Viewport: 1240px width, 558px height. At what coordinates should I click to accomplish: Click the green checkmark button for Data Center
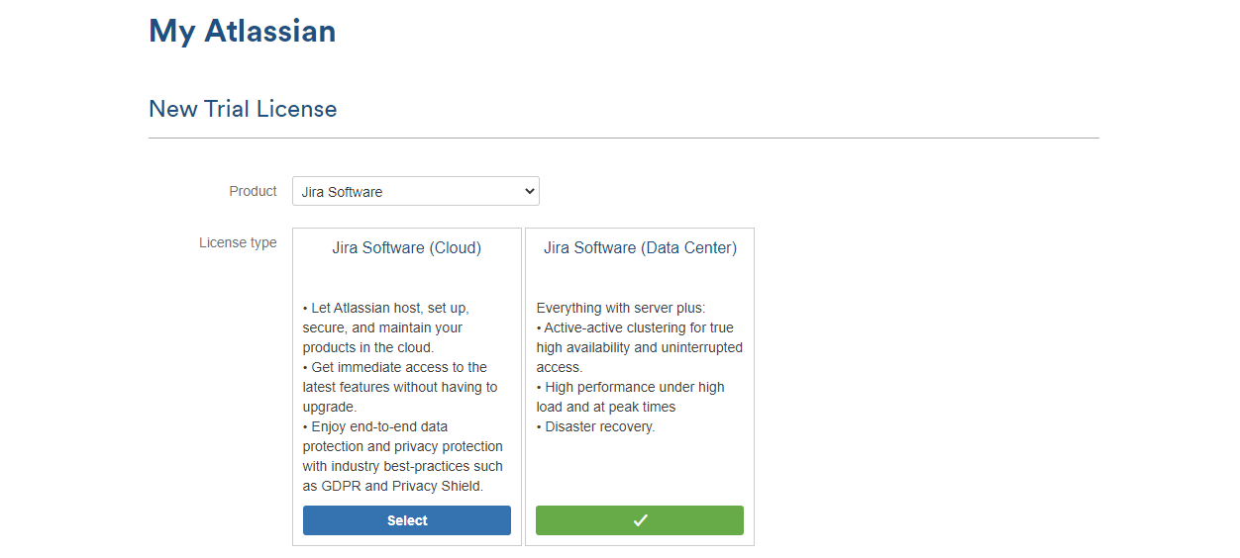[640, 520]
